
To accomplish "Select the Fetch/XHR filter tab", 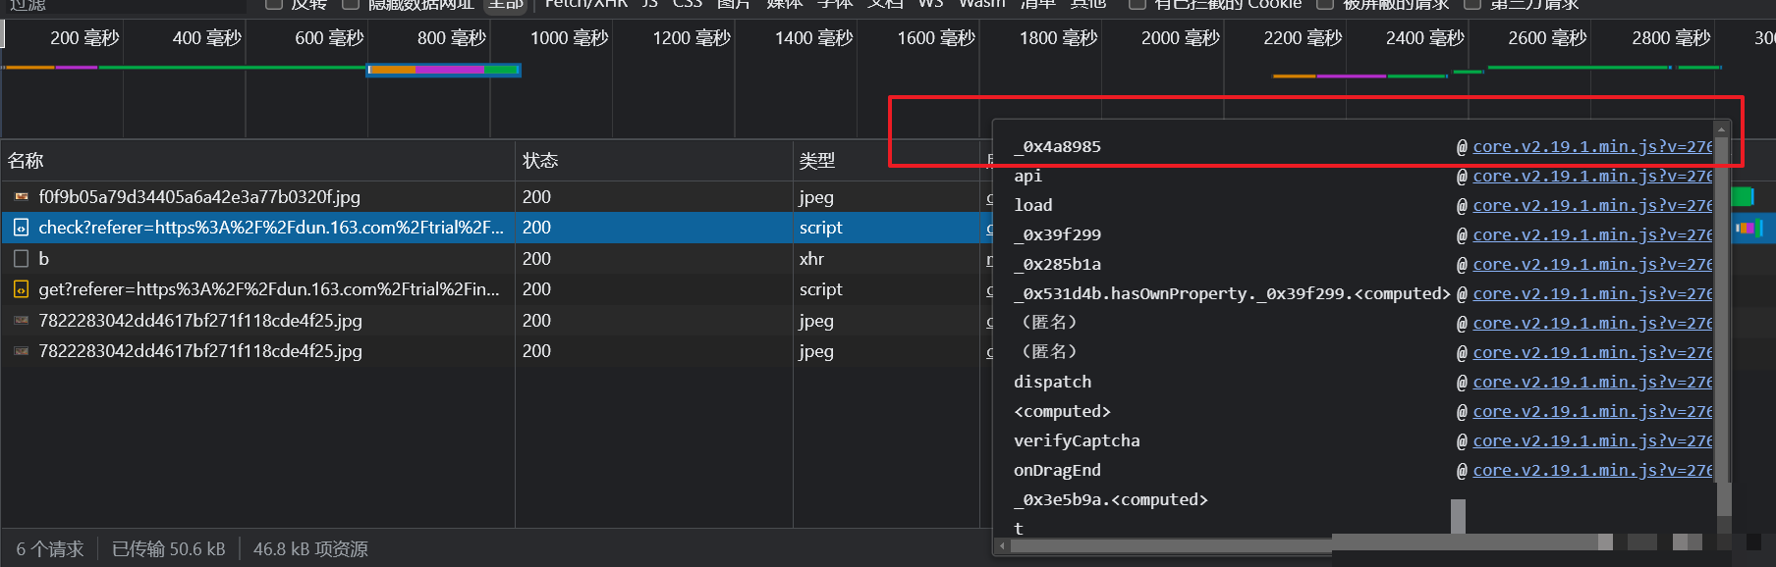I will [585, 4].
